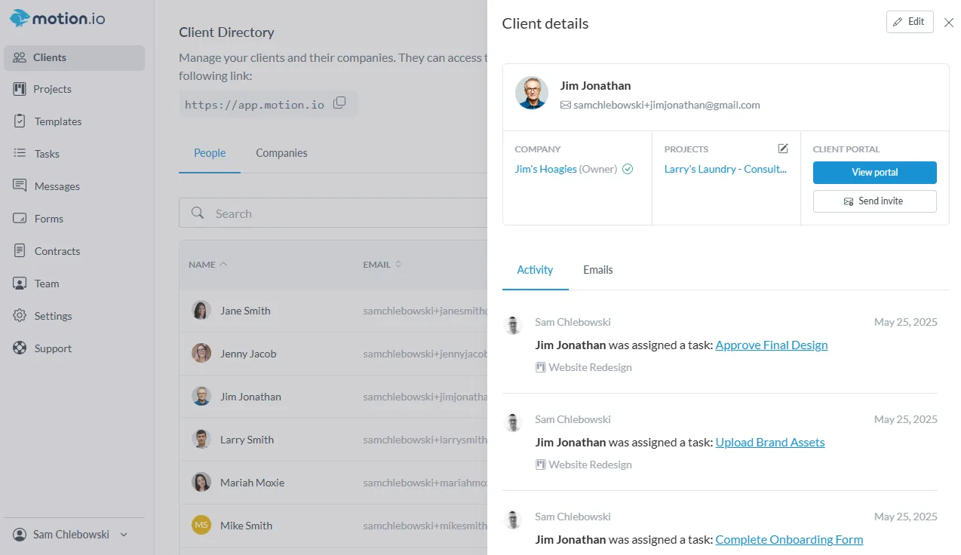Image resolution: width=961 pixels, height=555 pixels.
Task: Sort the table by EMAIL column
Action: pos(382,265)
